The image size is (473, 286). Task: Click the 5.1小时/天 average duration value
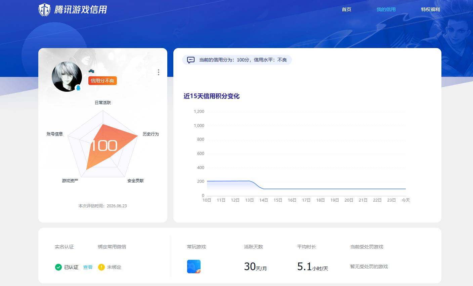tap(313, 267)
